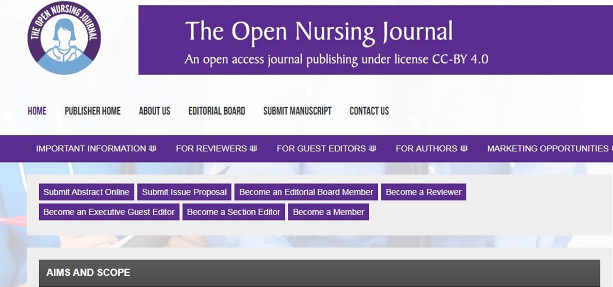Click the Become a Section Editor button
The width and height of the screenshot is (613, 287).
234,212
